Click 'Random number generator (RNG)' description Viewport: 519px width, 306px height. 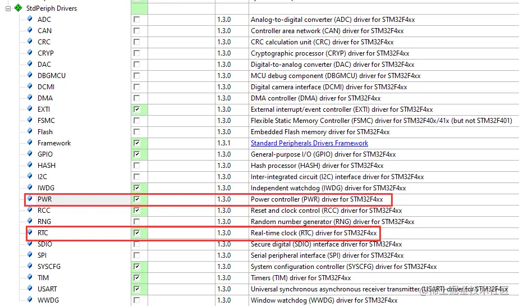333,222
